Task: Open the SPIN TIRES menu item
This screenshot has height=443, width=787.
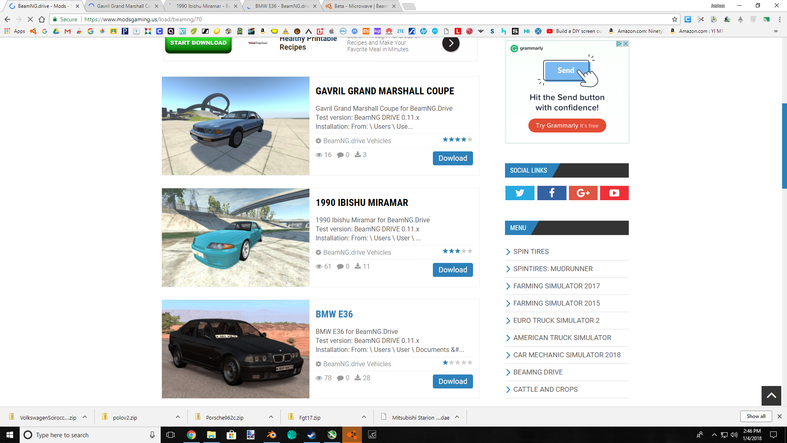Action: pos(531,251)
